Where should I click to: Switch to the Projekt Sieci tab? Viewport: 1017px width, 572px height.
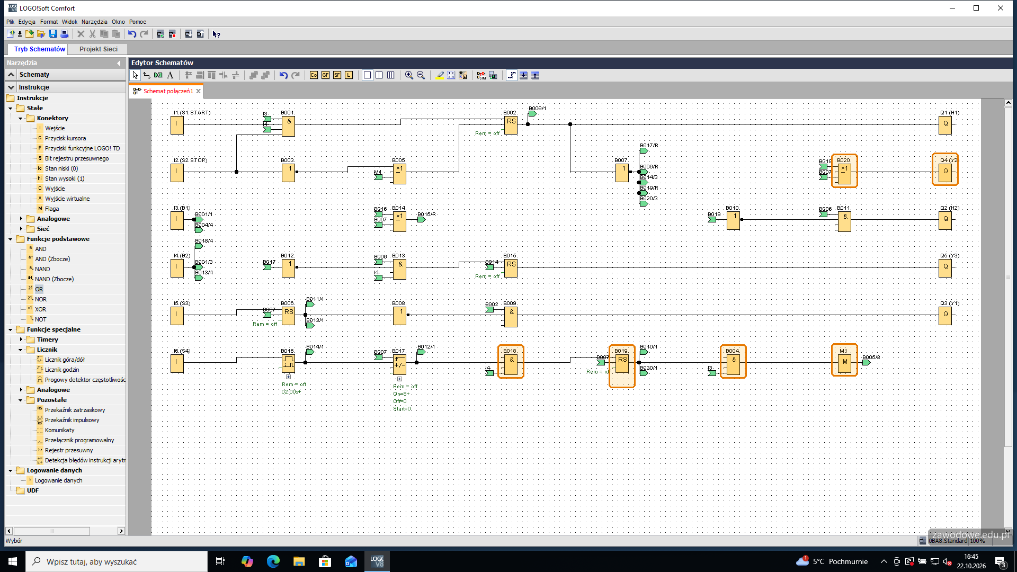tap(99, 49)
